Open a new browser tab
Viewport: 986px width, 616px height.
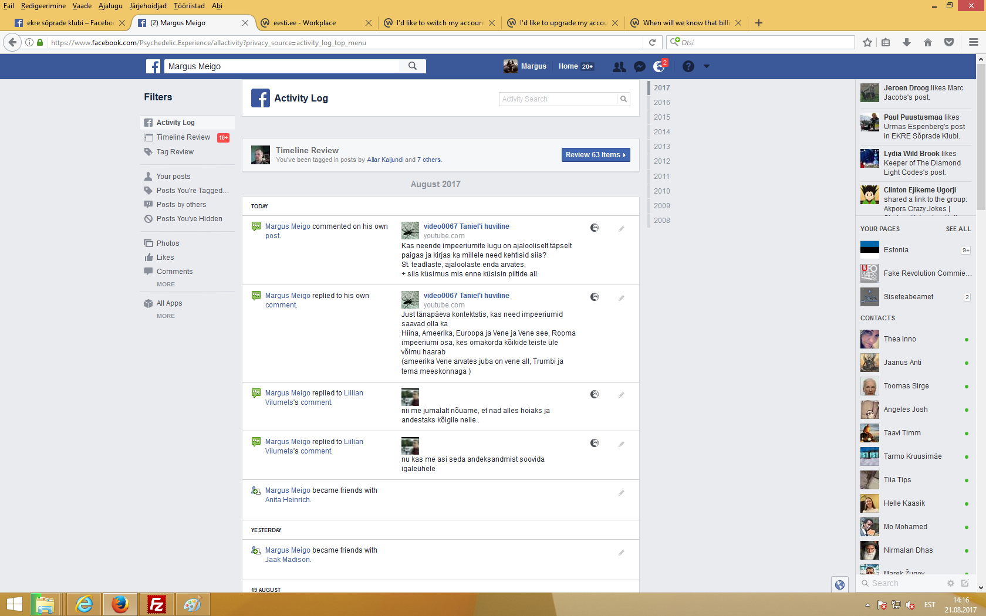pyautogui.click(x=759, y=23)
